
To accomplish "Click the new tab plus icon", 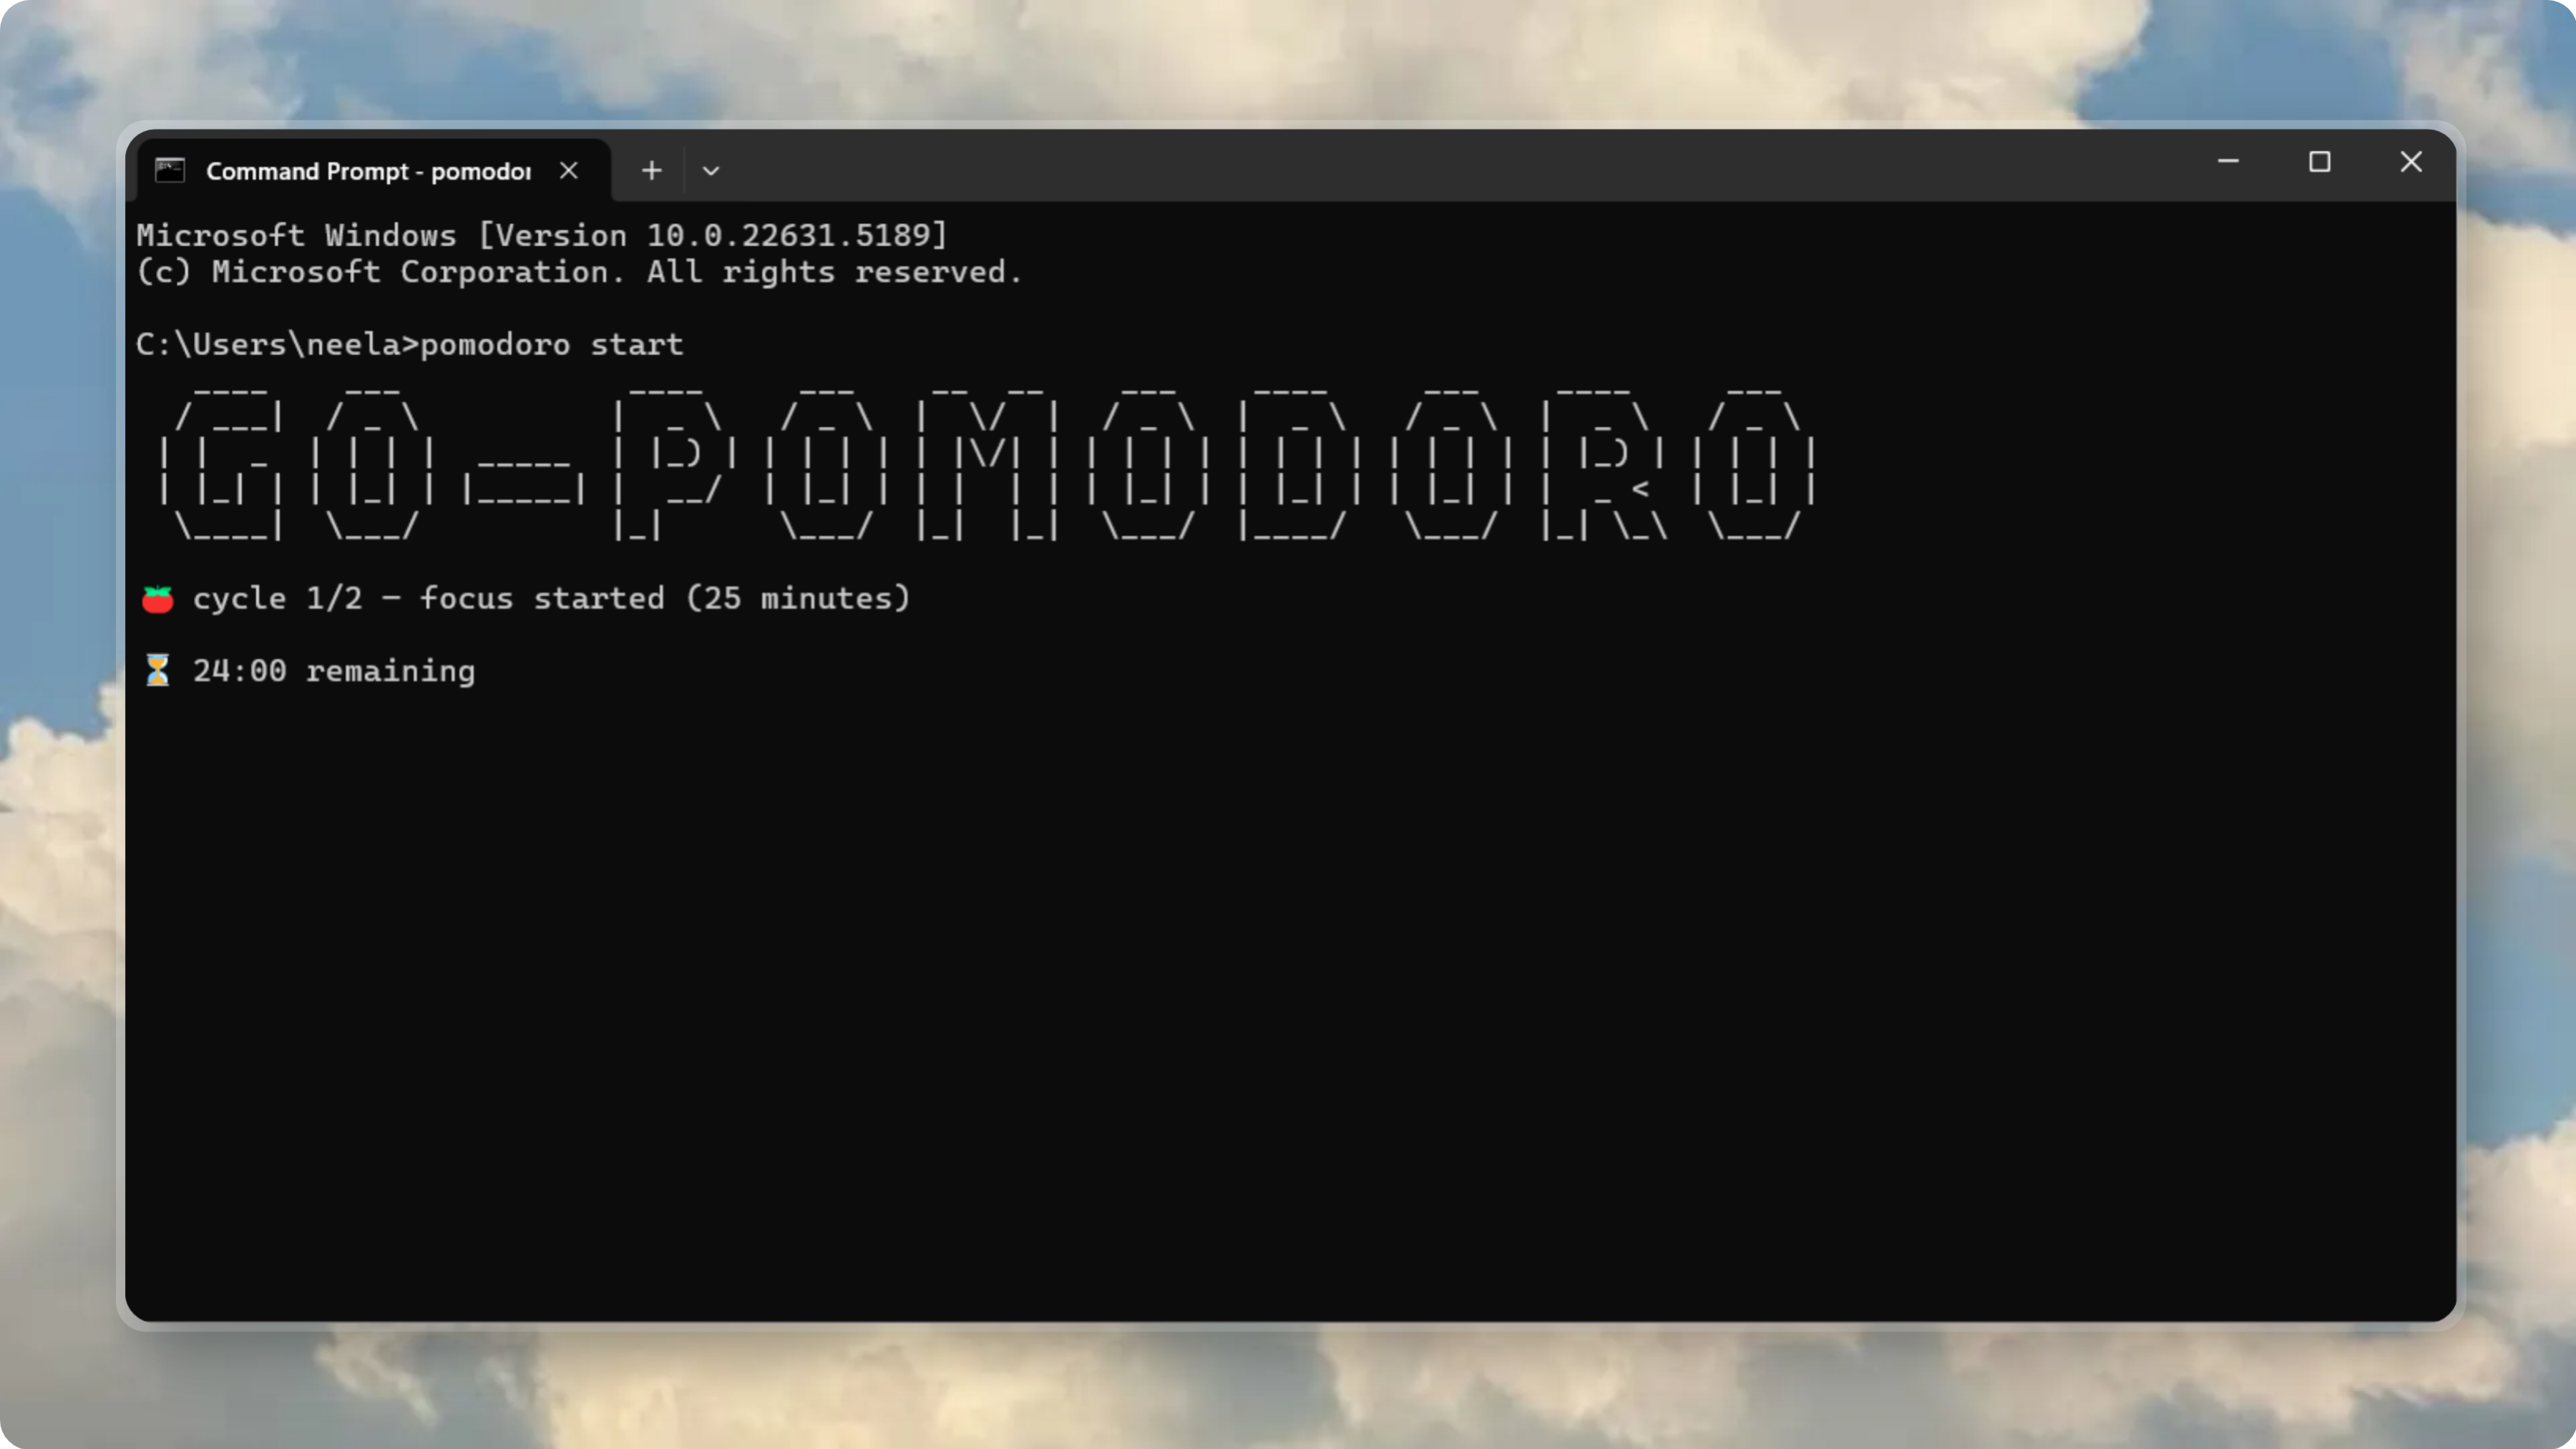I will pyautogui.click(x=651, y=170).
